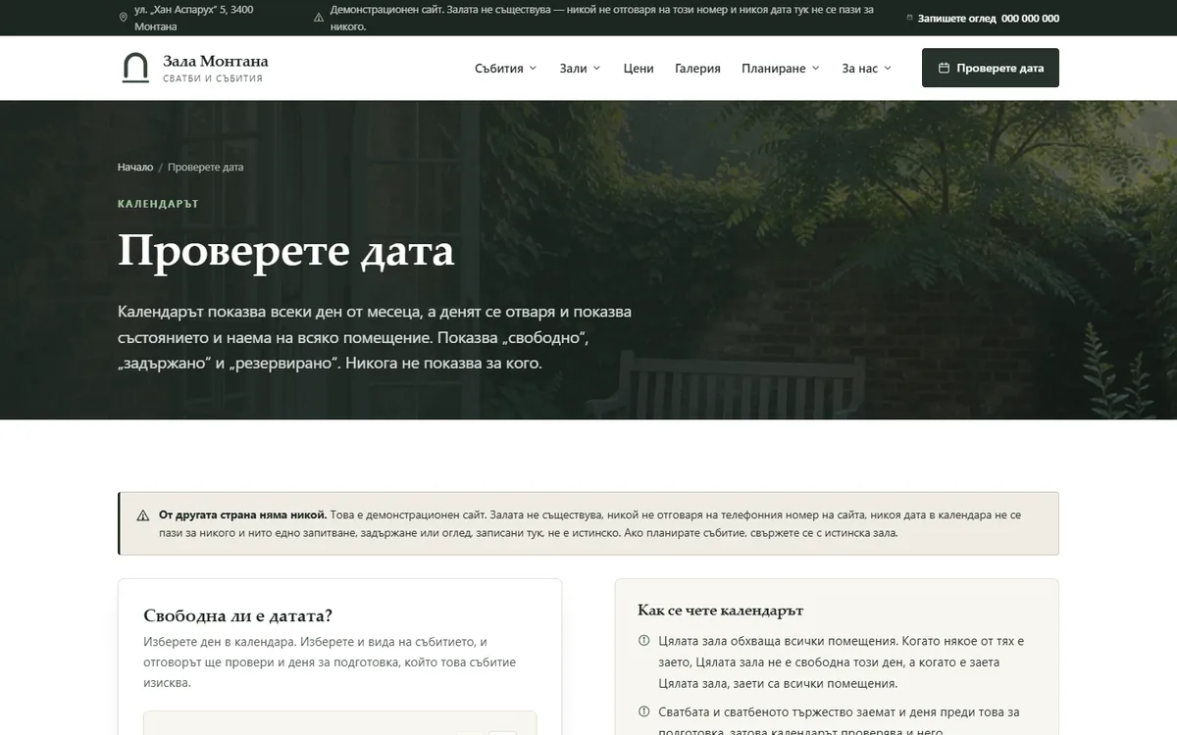1177x735 pixels.
Task: Click the Свободна ли е датата? heading
Action: tap(238, 615)
